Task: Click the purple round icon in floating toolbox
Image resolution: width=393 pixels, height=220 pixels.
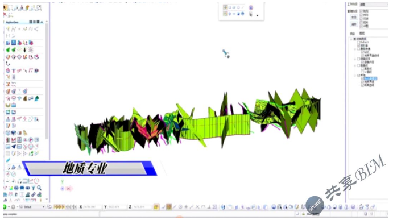Action: pyautogui.click(x=251, y=7)
